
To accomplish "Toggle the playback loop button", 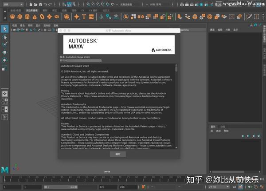I will 234,187.
